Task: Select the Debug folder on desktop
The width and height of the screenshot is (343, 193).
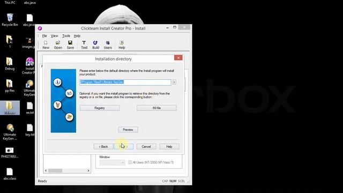Action: (10, 64)
